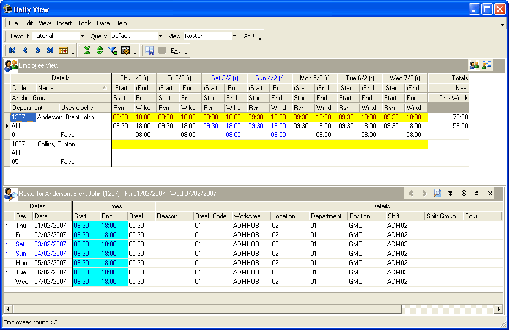The width and height of the screenshot is (509, 330).
Task: Open the Insert menu
Action: 64,23
